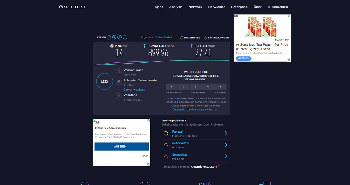The image size is (350, 185).
Task: Click ANSEHEN in AriZona ad
Action: coord(244,58)
